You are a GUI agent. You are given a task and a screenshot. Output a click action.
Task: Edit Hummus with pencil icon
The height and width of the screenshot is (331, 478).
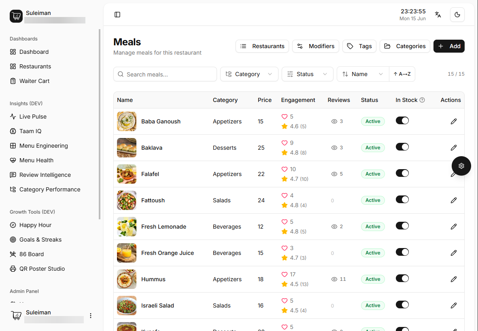[x=454, y=279]
